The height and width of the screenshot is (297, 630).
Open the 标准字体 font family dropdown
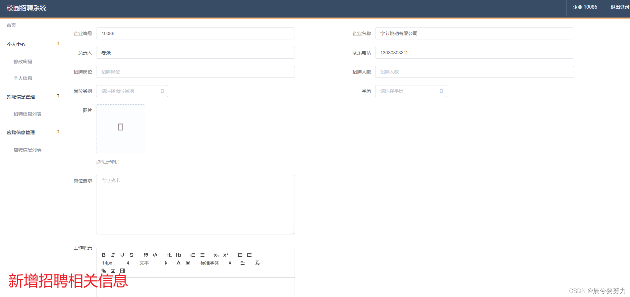click(x=216, y=263)
